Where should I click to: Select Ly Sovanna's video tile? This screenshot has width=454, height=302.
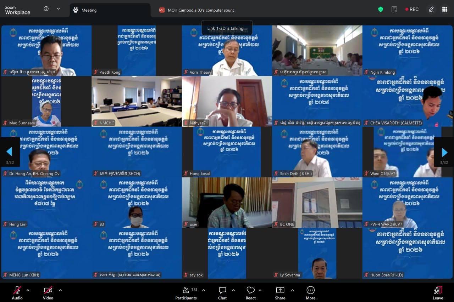coord(317,253)
